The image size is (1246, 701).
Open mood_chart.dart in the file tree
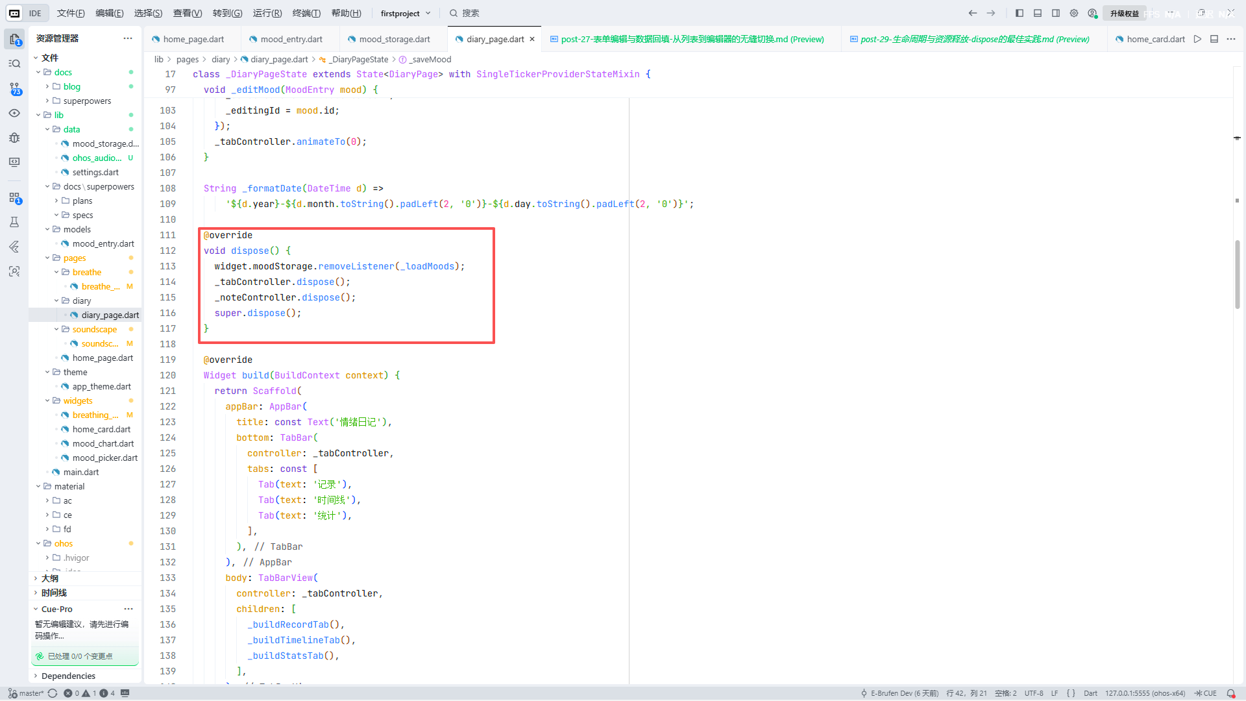[x=103, y=443]
